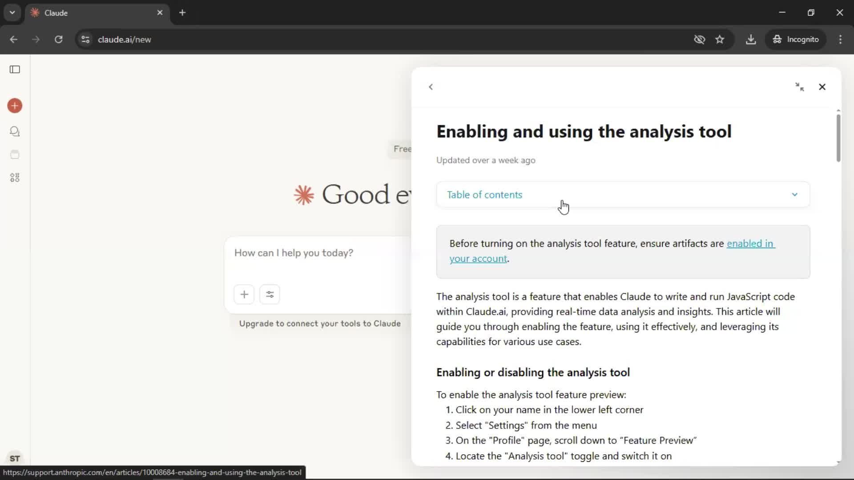The height and width of the screenshot is (480, 854).
Task: Restore down the browser window
Action: click(811, 12)
